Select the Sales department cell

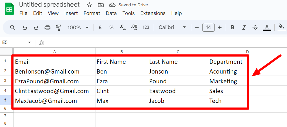click(x=248, y=91)
